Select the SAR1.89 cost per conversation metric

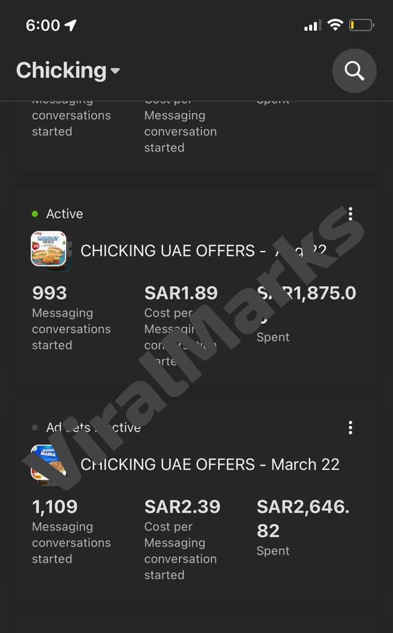(x=181, y=293)
